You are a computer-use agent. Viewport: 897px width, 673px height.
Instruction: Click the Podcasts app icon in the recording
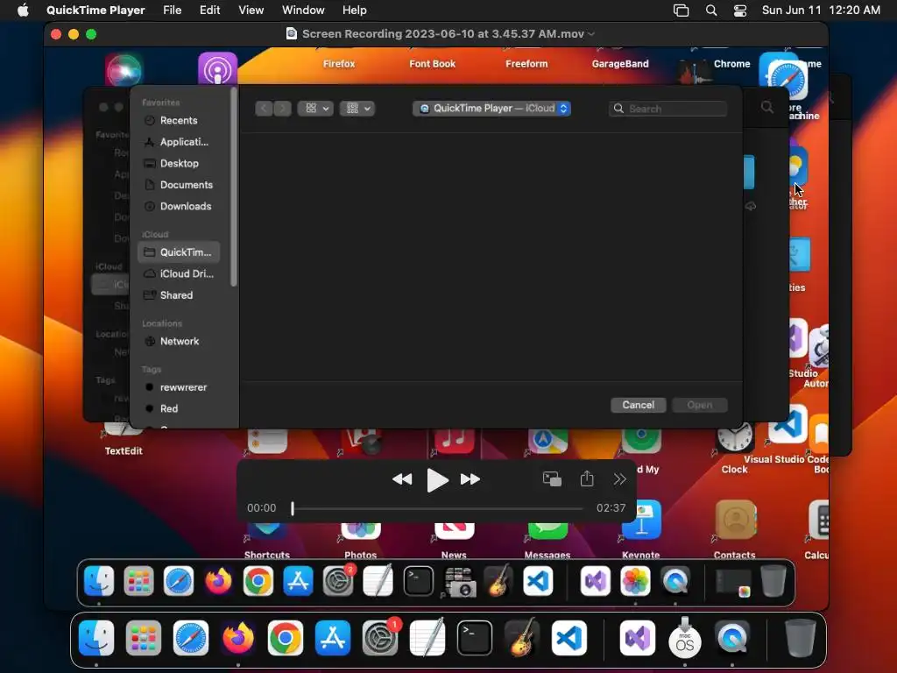[218, 68]
